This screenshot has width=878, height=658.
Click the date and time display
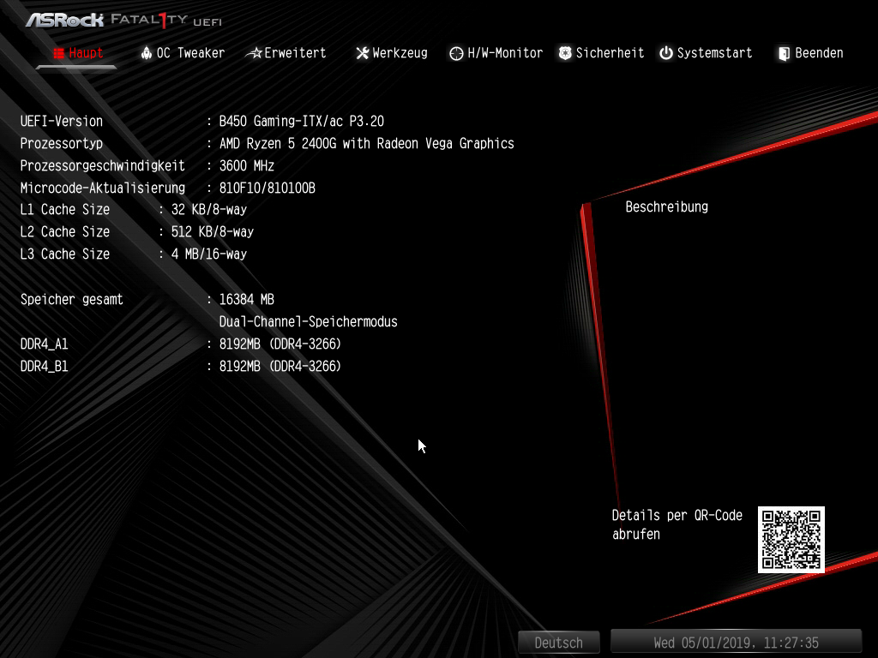[x=737, y=643]
